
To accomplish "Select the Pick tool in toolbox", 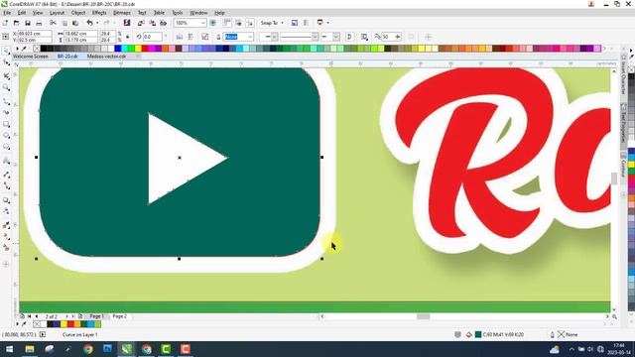I will click(x=6, y=51).
